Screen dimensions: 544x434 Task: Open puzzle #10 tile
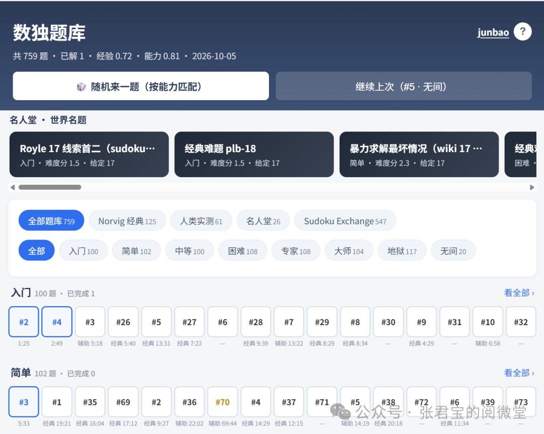(x=488, y=322)
